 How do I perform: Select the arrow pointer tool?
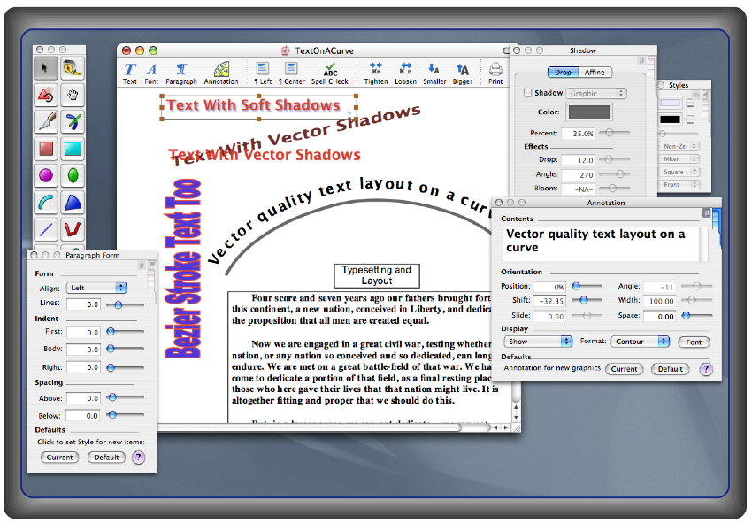click(46, 68)
